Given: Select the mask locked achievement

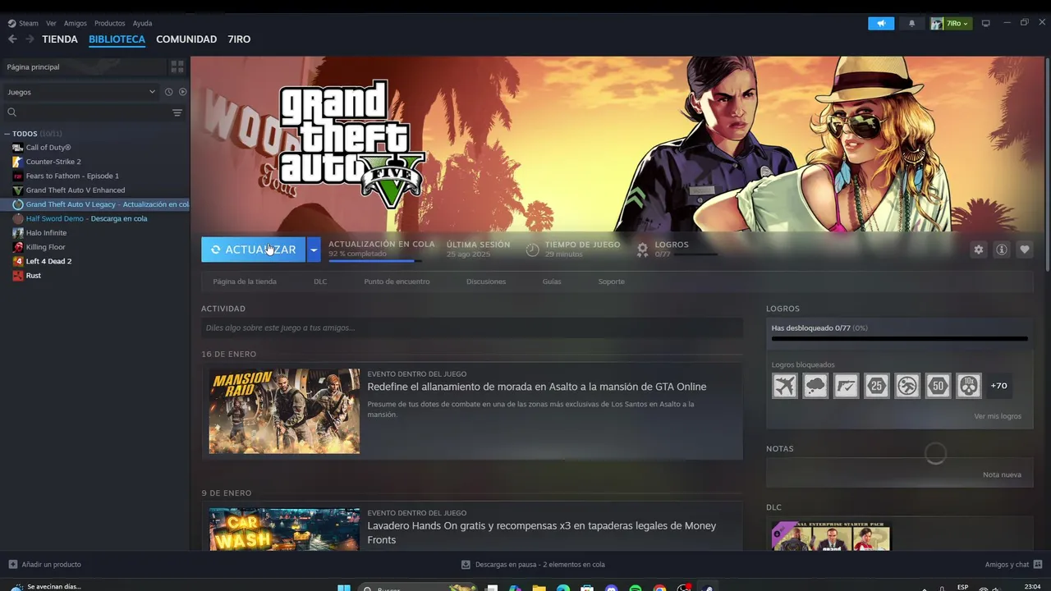Looking at the screenshot, I should 969,386.
